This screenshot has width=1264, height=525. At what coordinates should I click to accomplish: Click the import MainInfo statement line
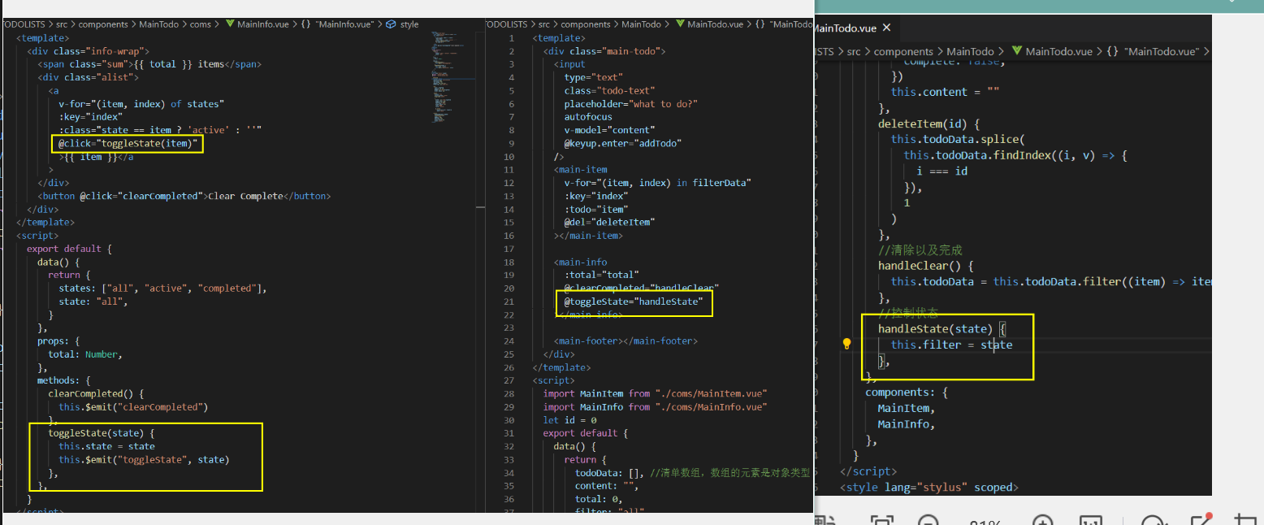655,406
